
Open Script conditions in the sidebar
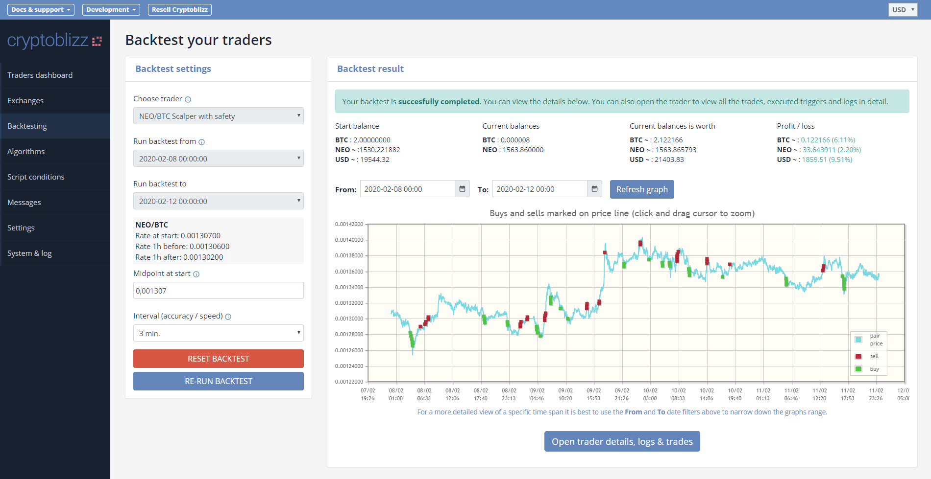point(55,177)
